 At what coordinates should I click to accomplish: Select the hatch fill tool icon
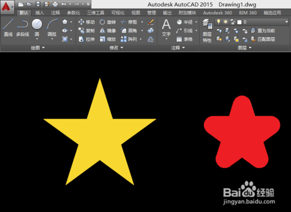65,39
